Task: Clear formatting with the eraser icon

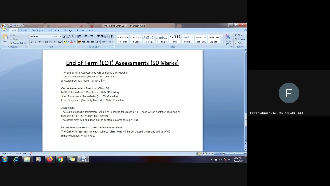Action: click(x=73, y=36)
